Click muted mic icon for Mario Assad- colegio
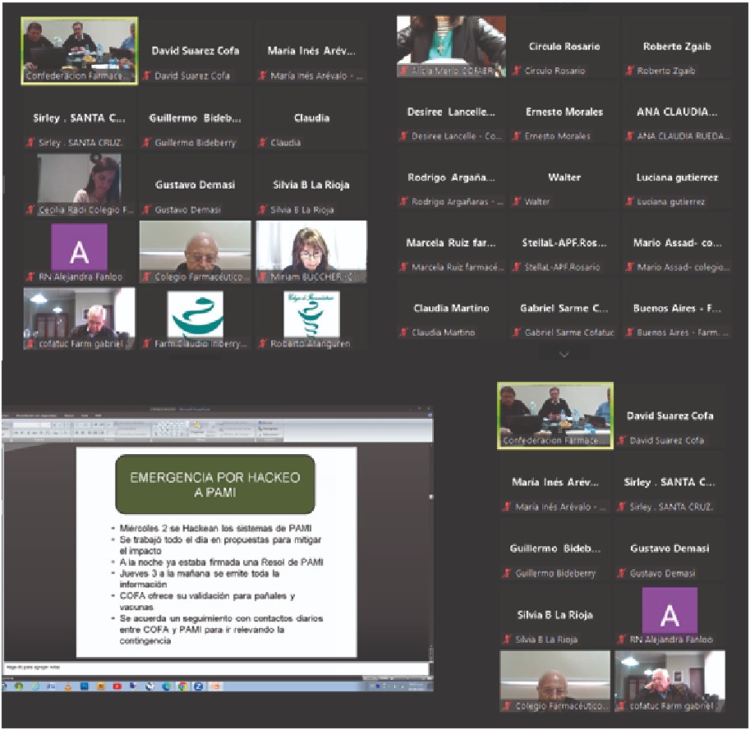 coord(629,267)
